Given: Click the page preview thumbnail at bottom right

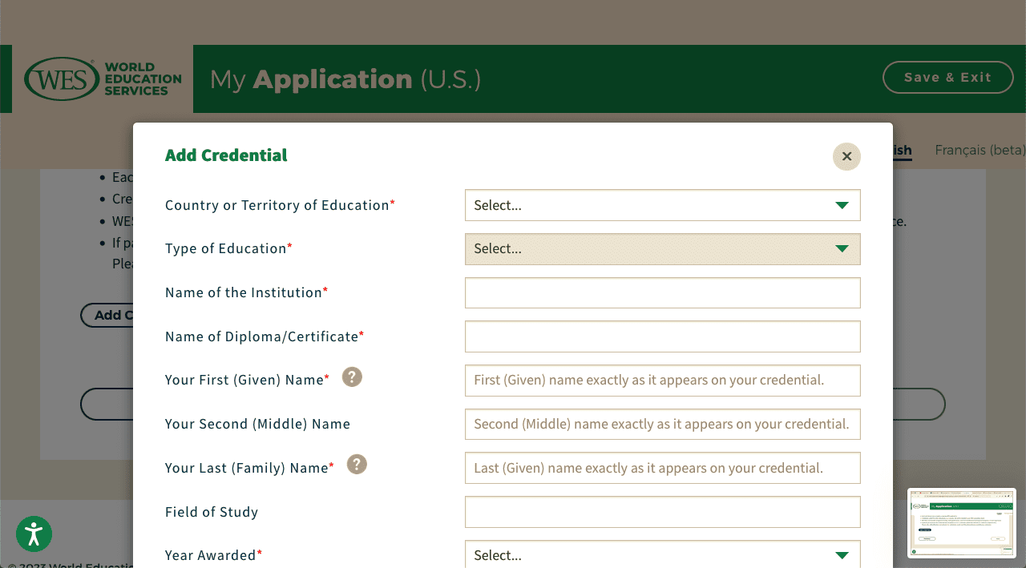Looking at the screenshot, I should 962,523.
